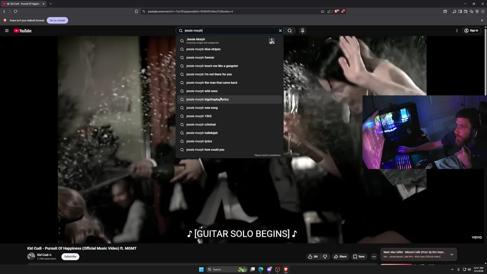Set Brave as default browser
Image resolution: width=487 pixels, height=274 pixels.
pos(57,20)
